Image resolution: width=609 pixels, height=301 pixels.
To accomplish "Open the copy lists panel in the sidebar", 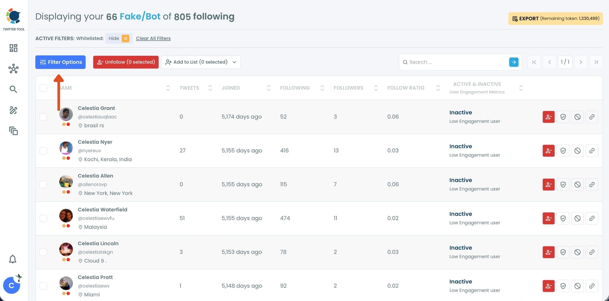I will tap(13, 131).
